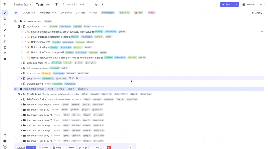This screenshot has width=268, height=149.
Task: Uncheck the Create Tasks suite checkbox
Action: coord(19,94)
